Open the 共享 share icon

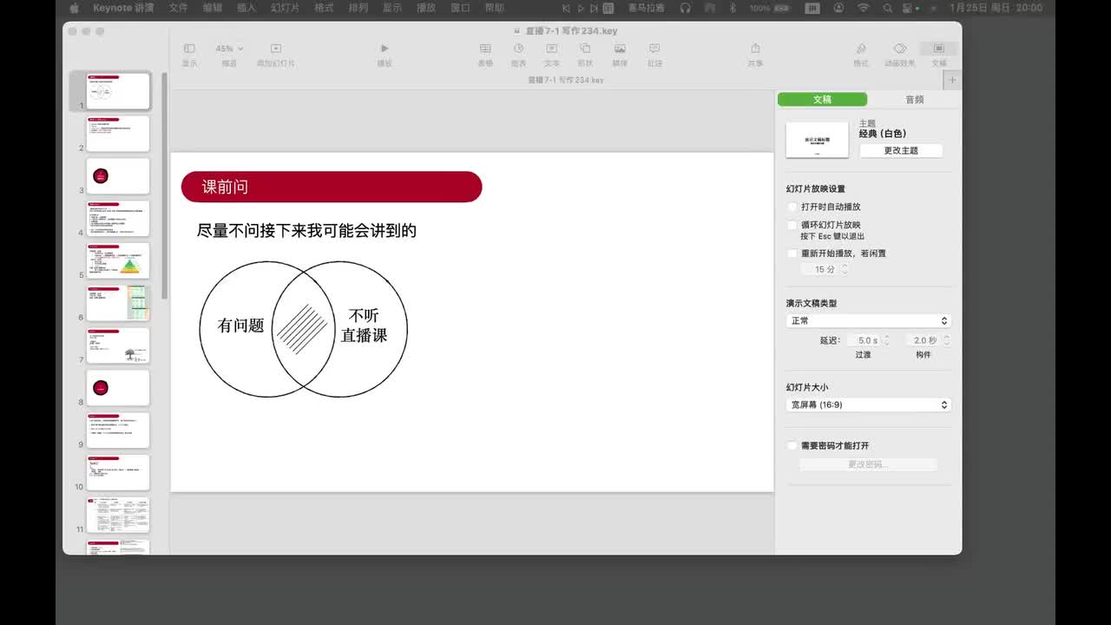(x=755, y=49)
